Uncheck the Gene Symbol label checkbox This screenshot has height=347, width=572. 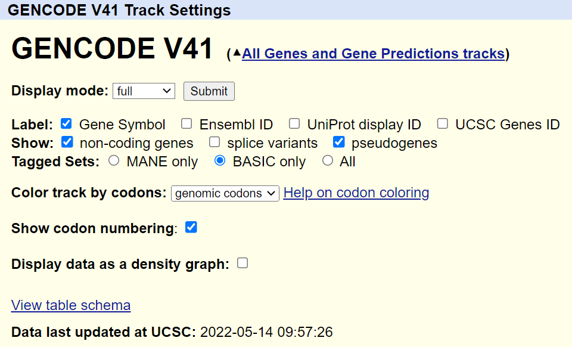[x=67, y=124]
